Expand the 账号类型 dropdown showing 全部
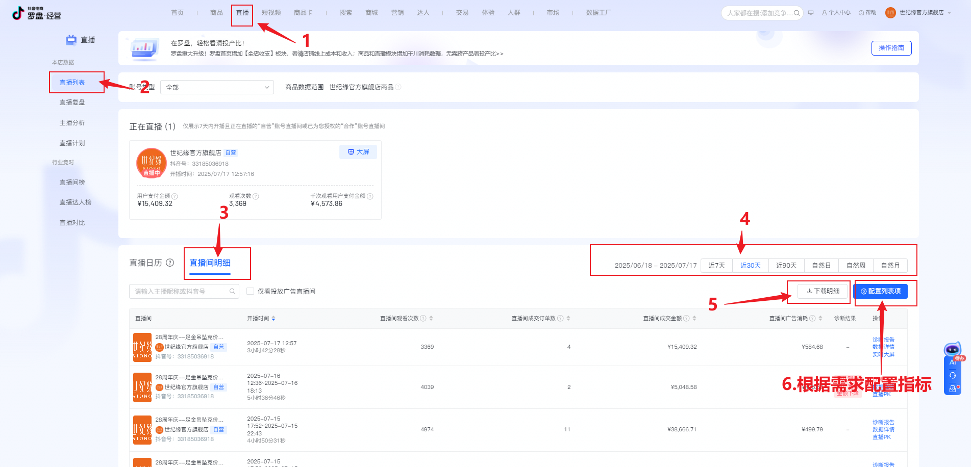971x467 pixels. (x=217, y=87)
